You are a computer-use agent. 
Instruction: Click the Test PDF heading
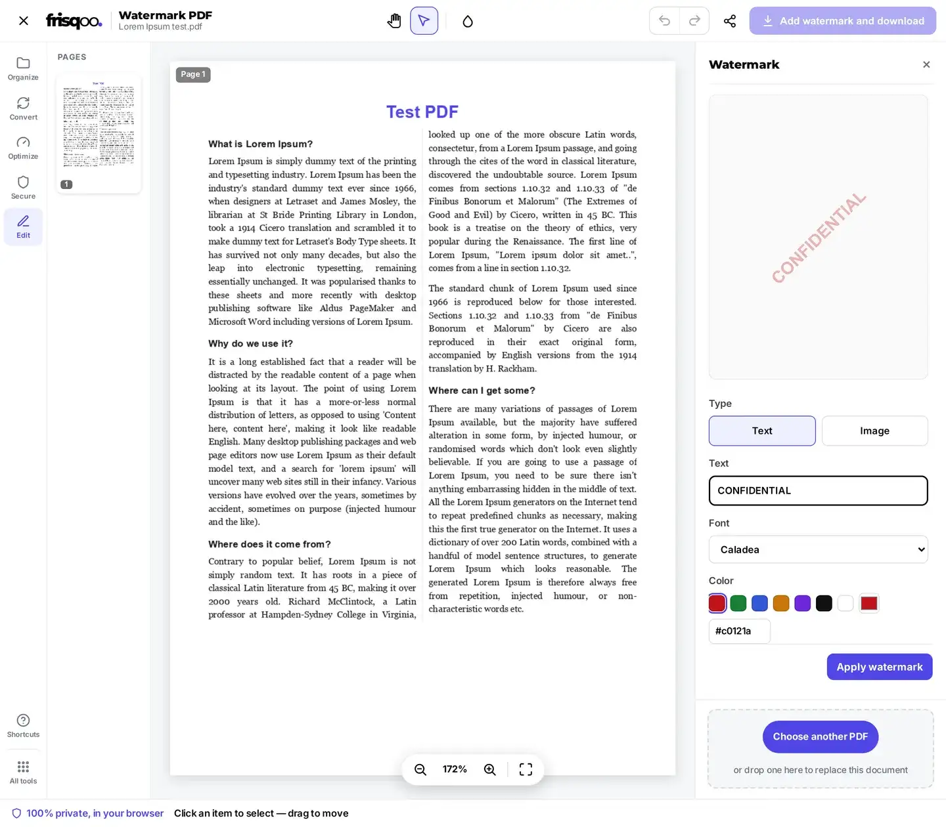(x=422, y=112)
